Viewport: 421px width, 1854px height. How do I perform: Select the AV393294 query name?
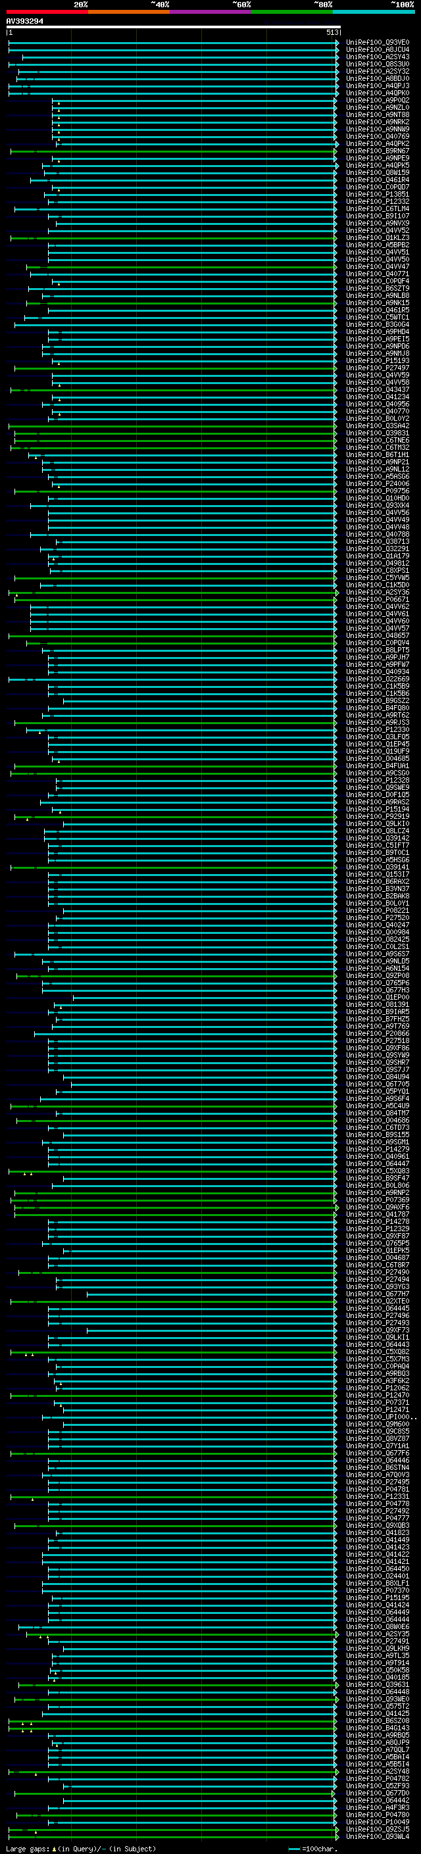point(24,22)
